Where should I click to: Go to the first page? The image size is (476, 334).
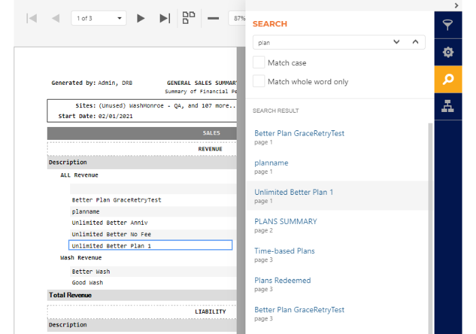click(31, 18)
